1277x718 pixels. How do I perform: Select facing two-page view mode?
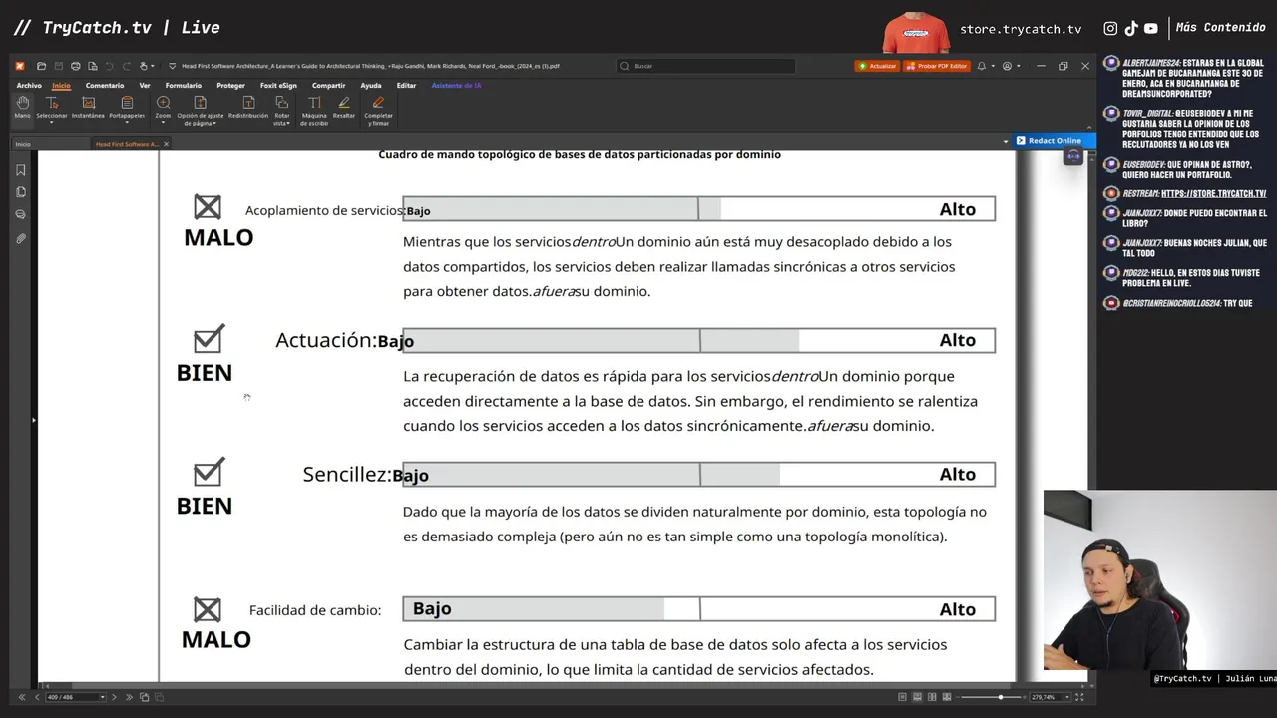coord(932,697)
